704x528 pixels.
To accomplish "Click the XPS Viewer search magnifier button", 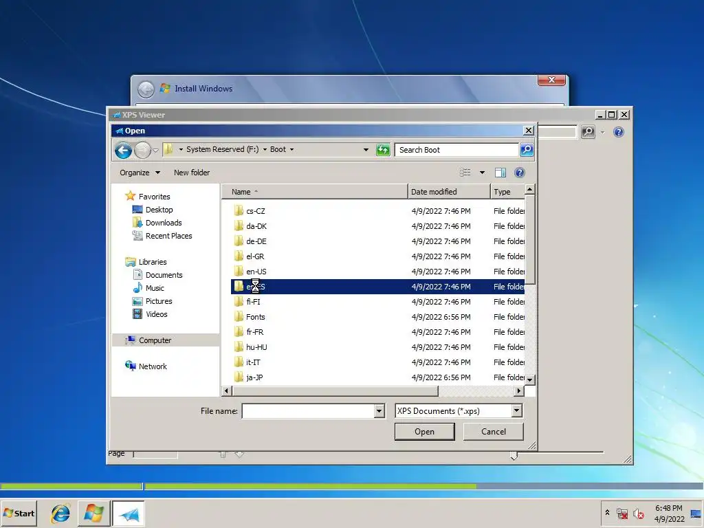I will (x=588, y=132).
